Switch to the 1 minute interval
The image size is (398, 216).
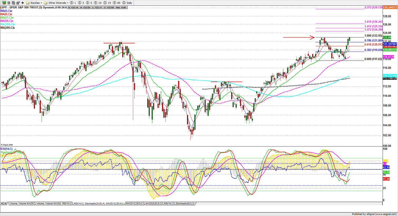click(x=73, y=3)
